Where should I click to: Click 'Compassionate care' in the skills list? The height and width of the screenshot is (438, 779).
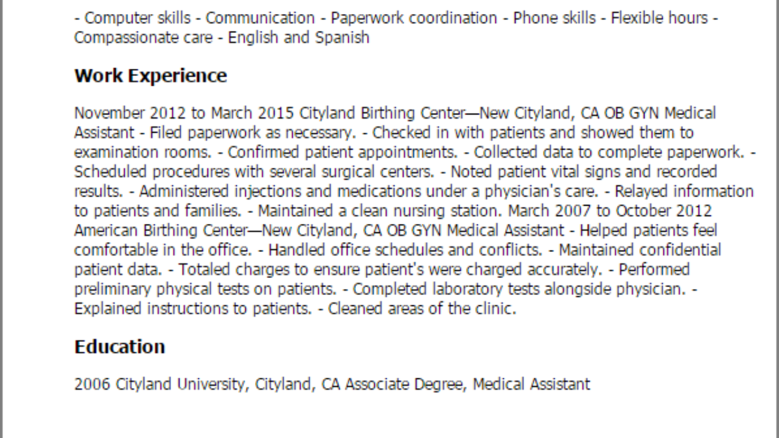144,38
